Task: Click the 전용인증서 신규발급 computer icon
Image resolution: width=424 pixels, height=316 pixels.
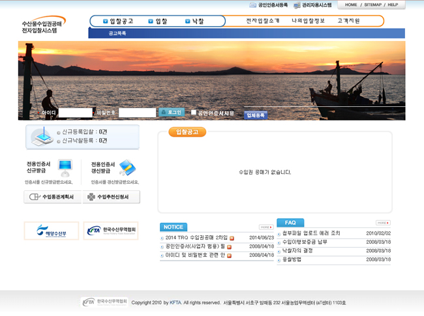Action: pos(65,167)
